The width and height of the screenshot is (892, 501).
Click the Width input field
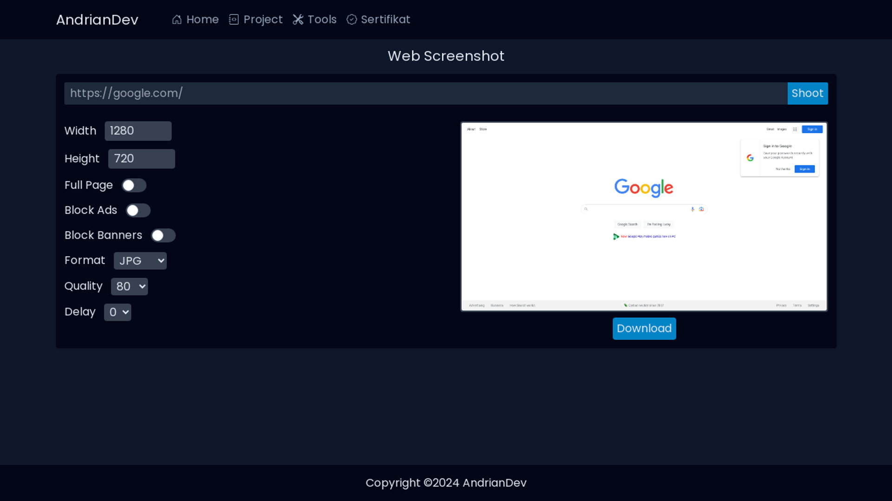tap(138, 131)
